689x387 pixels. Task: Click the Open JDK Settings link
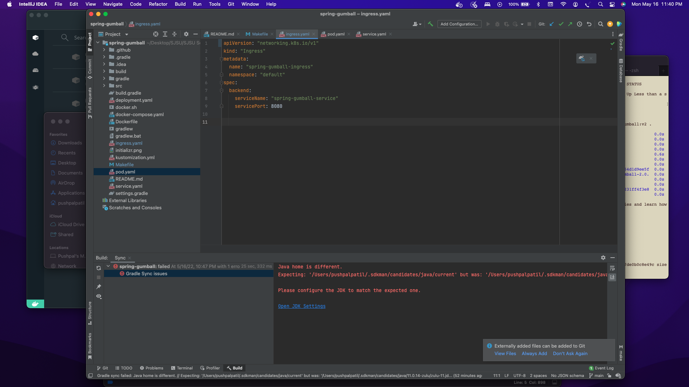tap(301, 306)
